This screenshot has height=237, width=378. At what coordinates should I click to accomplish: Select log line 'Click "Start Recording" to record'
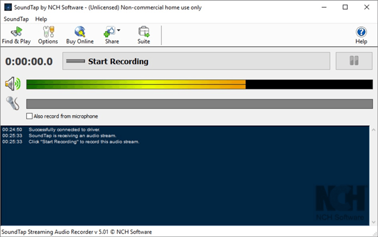pyautogui.click(x=84, y=142)
